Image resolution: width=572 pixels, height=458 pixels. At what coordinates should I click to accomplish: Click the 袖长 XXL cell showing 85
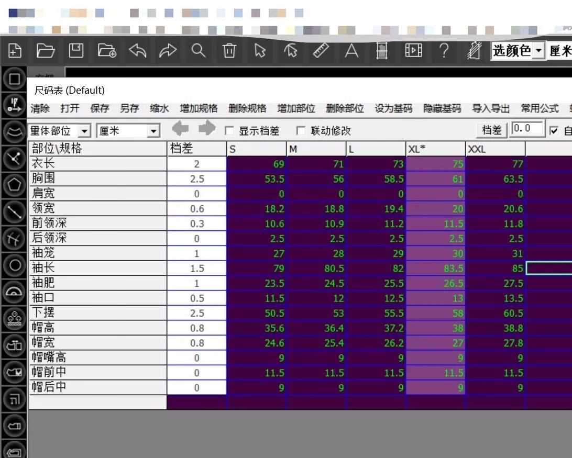tap(496, 269)
